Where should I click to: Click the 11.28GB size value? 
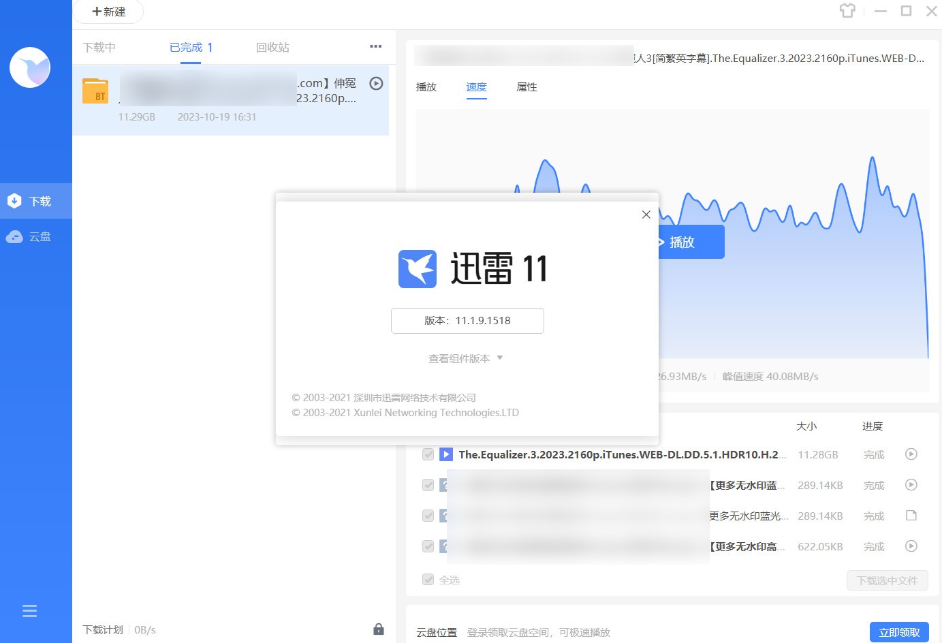tap(818, 455)
